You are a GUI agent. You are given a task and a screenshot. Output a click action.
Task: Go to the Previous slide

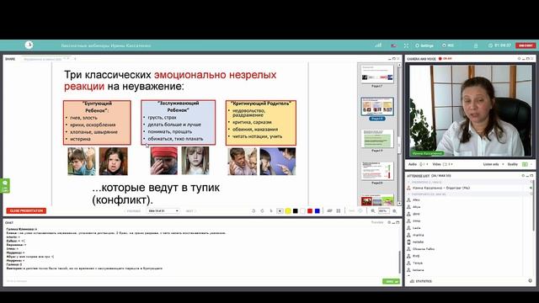pyautogui.click(x=133, y=211)
